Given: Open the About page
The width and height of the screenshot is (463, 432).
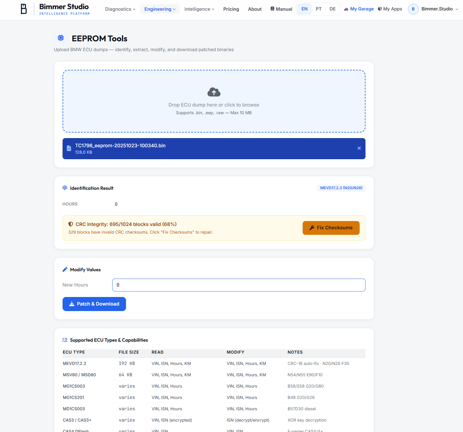Looking at the screenshot, I should pos(255,9).
